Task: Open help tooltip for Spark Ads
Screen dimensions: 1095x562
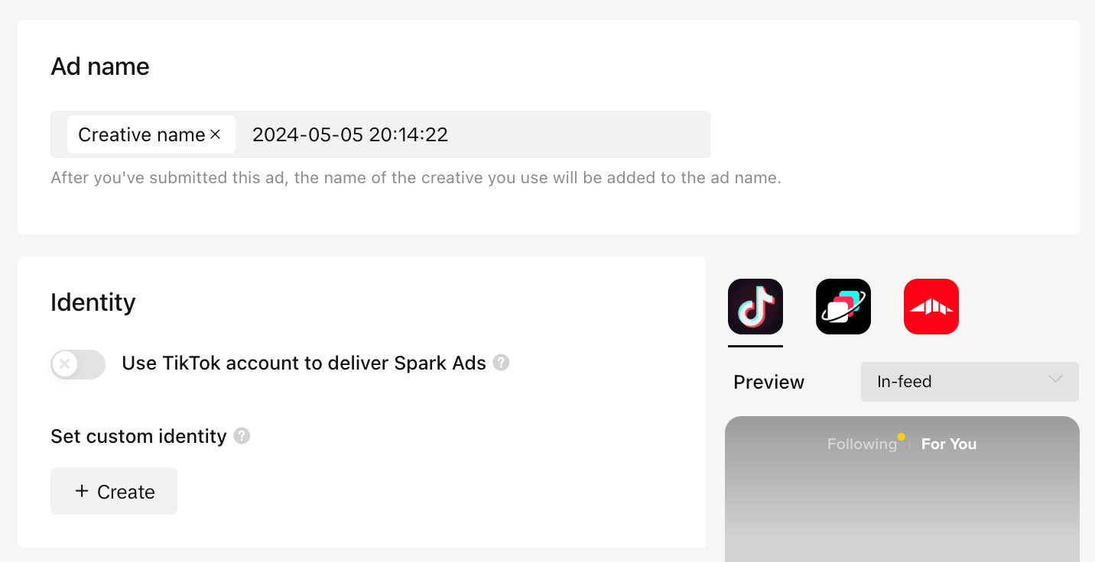Action: (x=501, y=363)
